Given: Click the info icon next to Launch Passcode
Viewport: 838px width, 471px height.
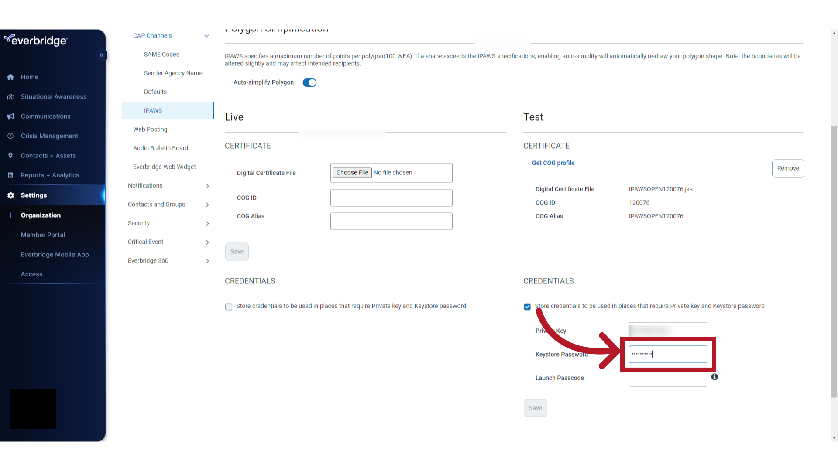Looking at the screenshot, I should coord(715,377).
